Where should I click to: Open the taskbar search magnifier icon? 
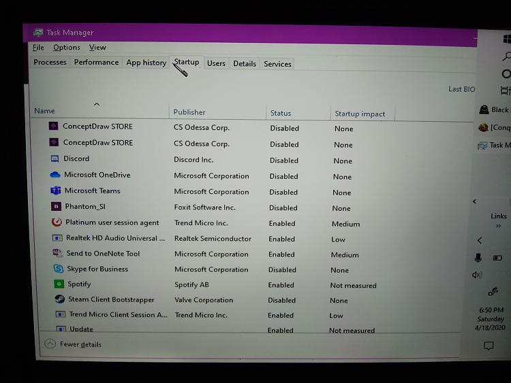point(506,56)
